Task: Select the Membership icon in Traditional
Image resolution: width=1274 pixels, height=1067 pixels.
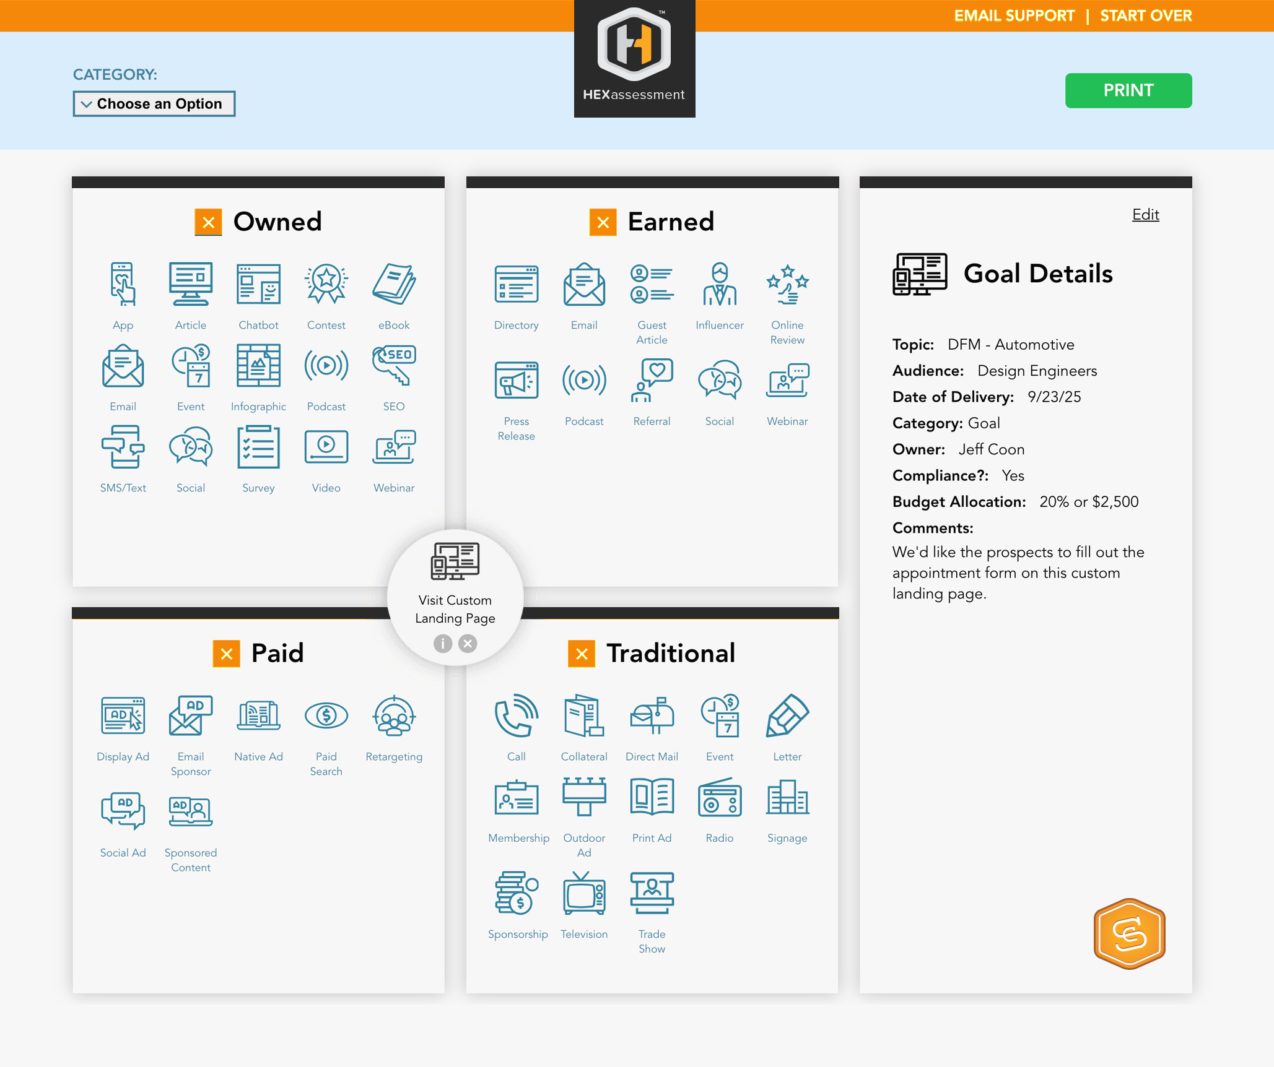Action: 516,797
